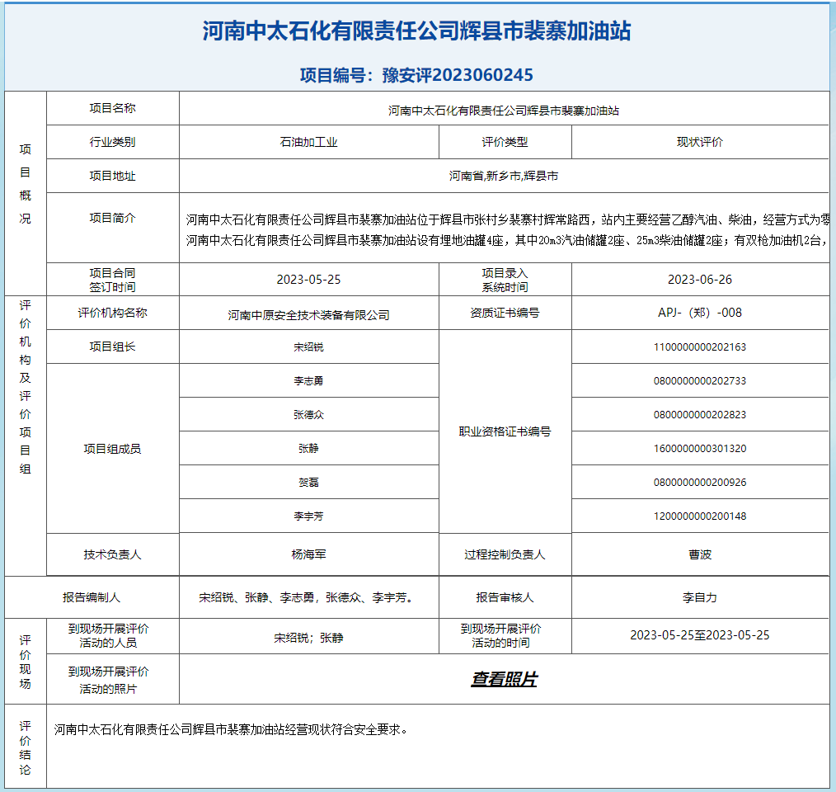836x792 pixels.
Task: Click the 过程控制负责人 label cell
Action: [x=505, y=554]
